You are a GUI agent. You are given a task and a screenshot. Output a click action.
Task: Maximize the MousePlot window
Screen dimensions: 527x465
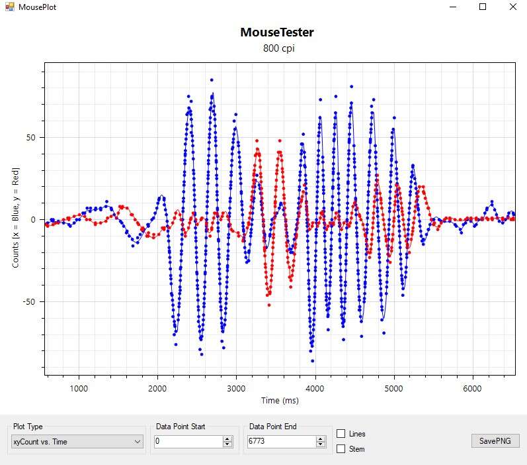[483, 7]
